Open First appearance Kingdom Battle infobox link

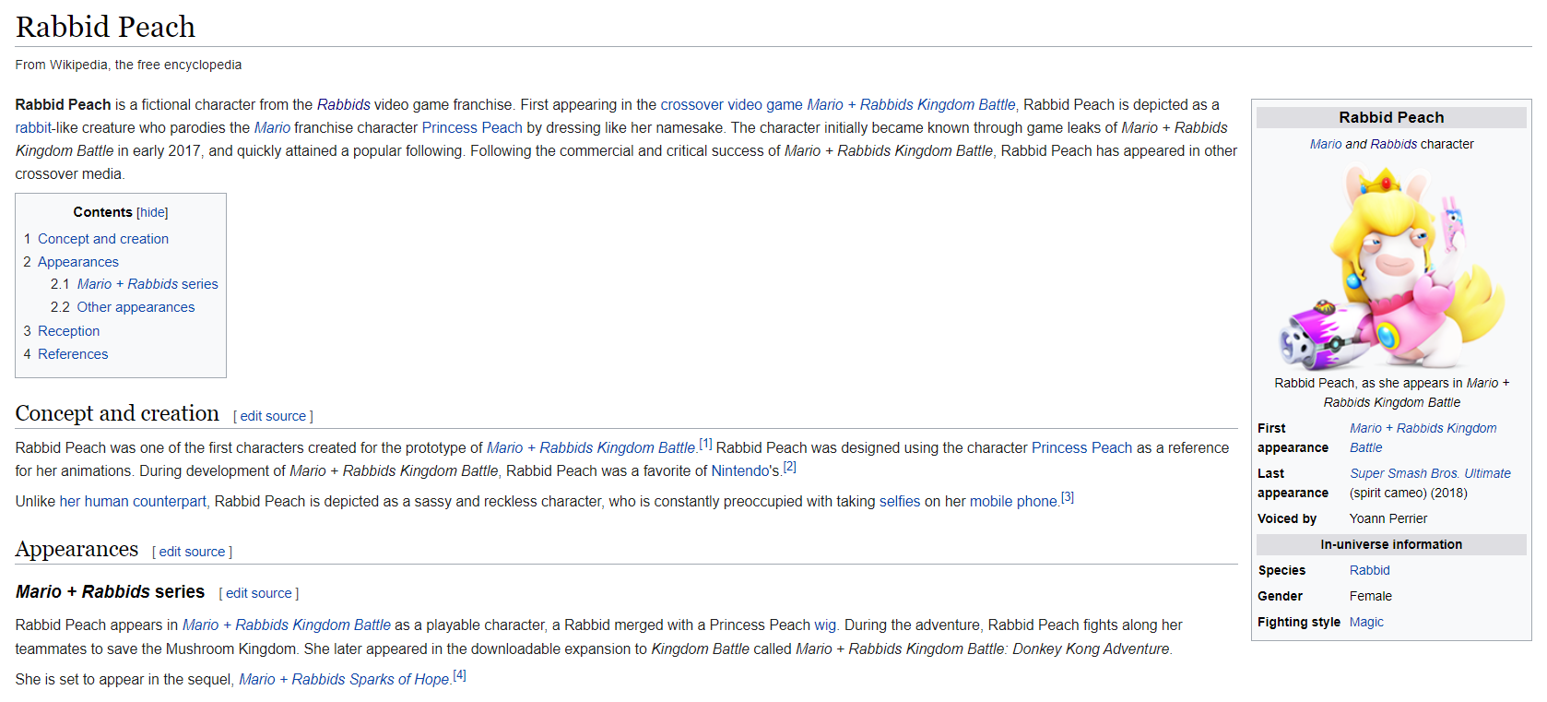(1423, 437)
